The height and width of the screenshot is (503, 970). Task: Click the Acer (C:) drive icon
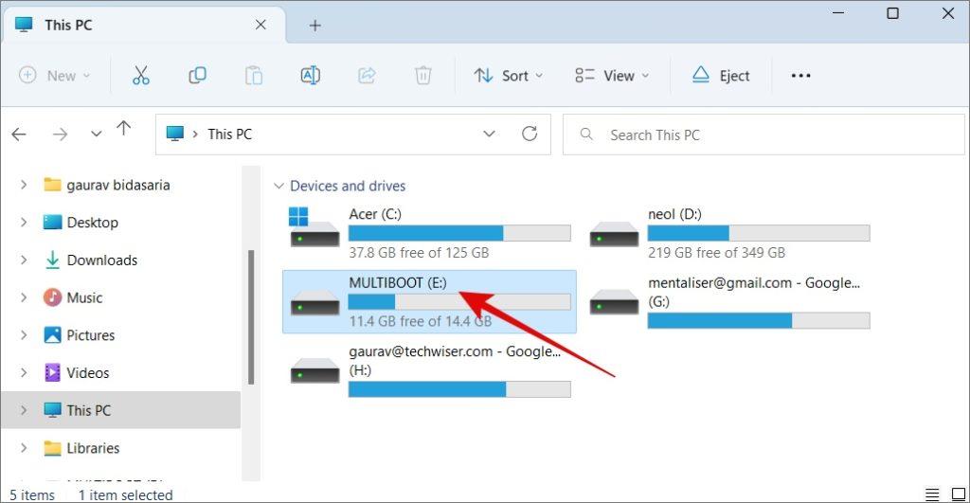click(x=314, y=227)
